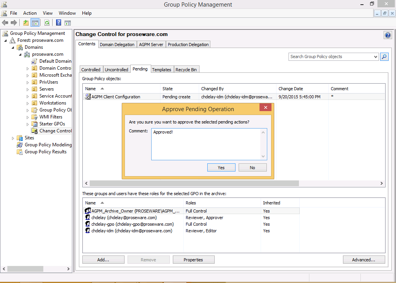Switch to the Recycle Bin tab
Screen dimensions: 396x283
point(186,70)
